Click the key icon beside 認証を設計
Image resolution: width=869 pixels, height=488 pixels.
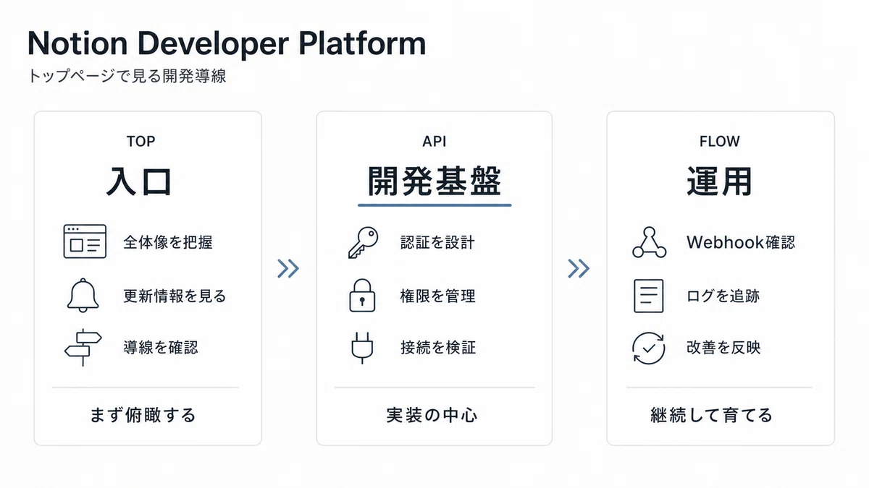[364, 242]
